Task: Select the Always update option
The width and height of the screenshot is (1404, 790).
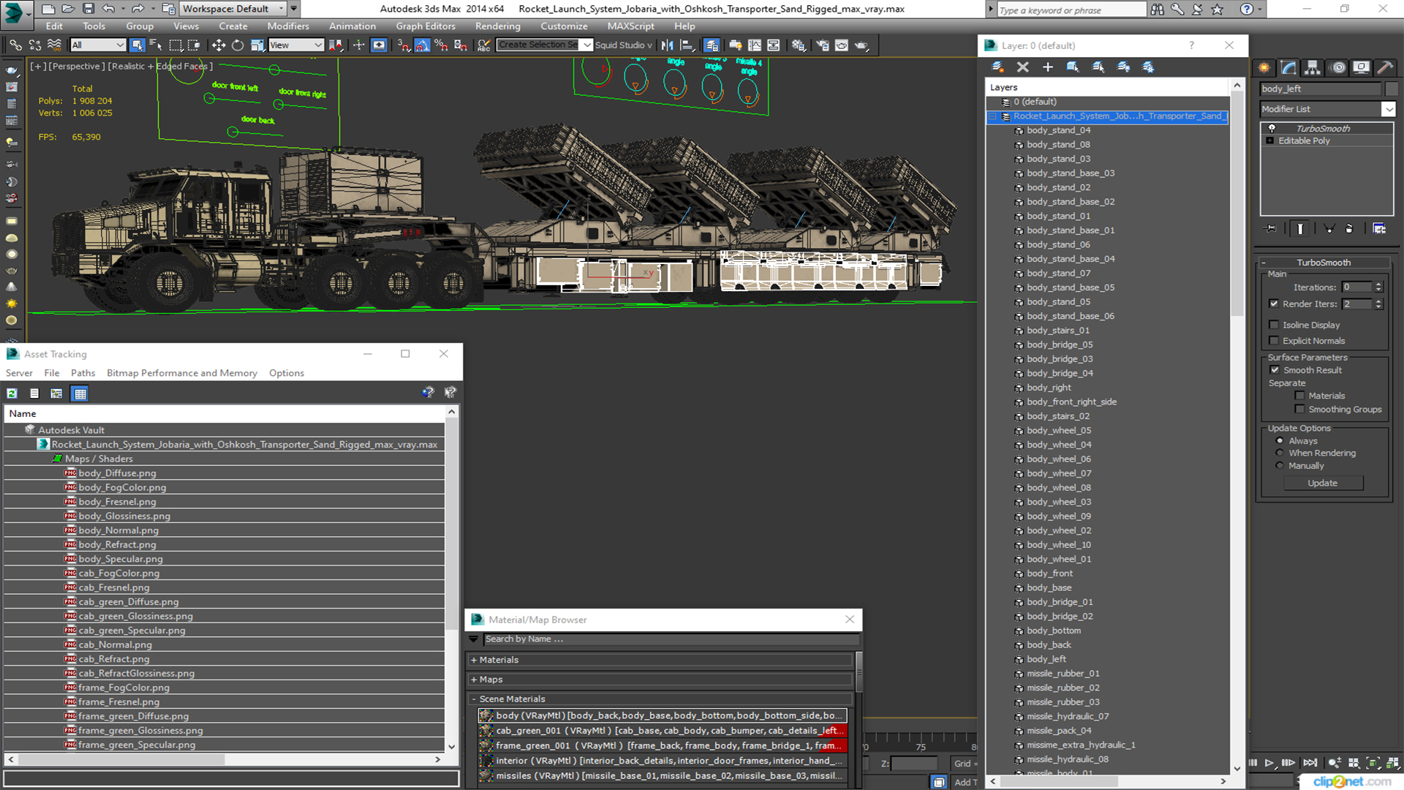Action: coord(1280,441)
